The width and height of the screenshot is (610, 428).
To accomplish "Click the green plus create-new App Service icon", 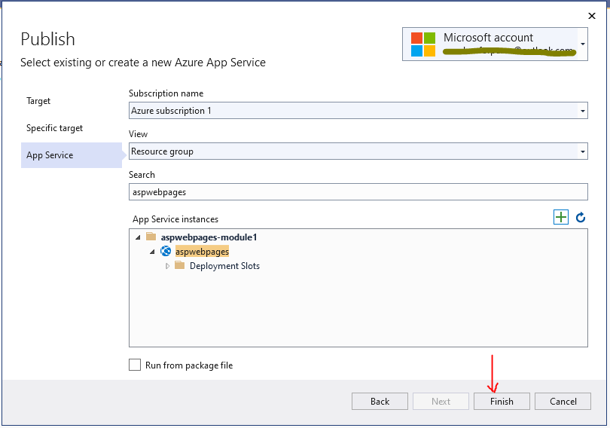I will click(x=560, y=217).
